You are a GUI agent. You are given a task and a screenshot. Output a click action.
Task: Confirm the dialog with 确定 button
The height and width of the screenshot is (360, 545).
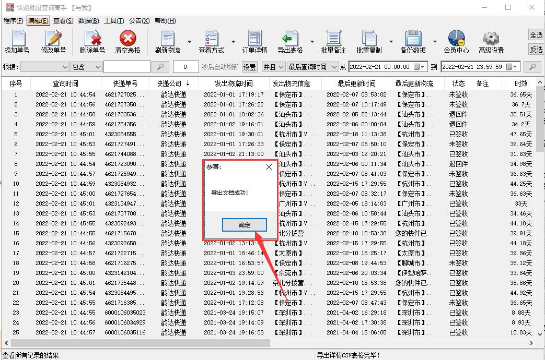[245, 225]
